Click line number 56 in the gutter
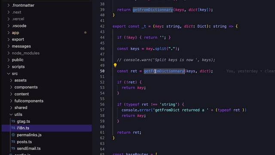275x155 pixels. click(102, 104)
